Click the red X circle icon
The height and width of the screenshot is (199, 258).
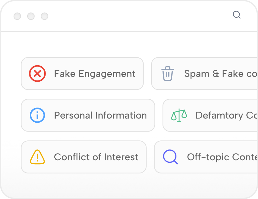point(37,74)
